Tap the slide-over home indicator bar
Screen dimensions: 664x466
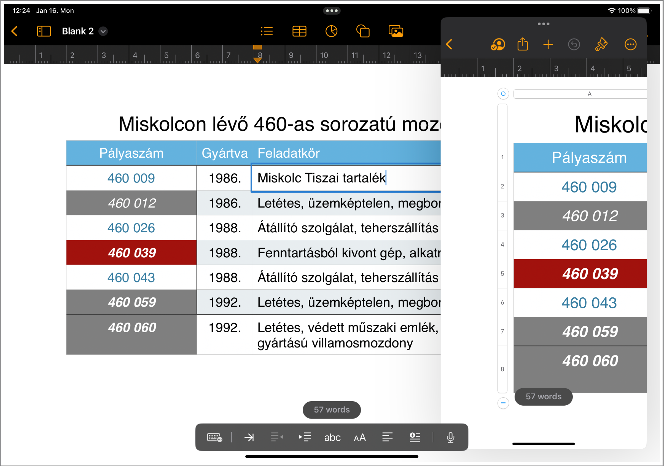click(x=543, y=444)
